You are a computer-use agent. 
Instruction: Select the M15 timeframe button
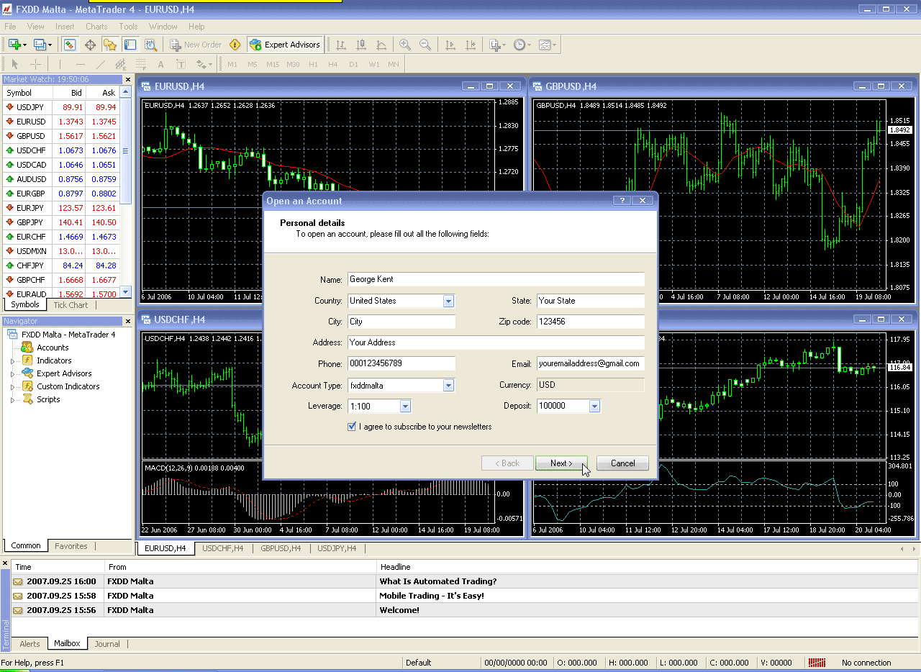click(x=273, y=64)
